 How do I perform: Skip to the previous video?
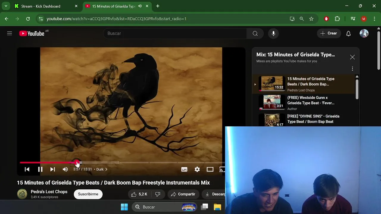pos(27,169)
